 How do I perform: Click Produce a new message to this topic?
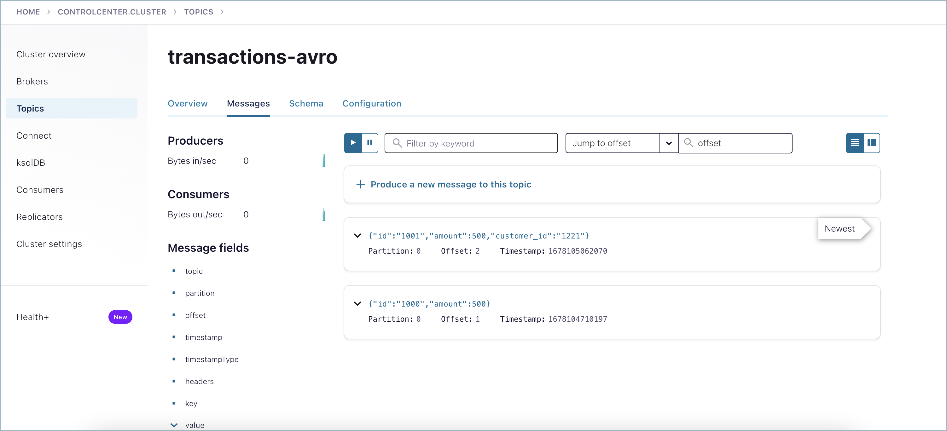coord(451,184)
